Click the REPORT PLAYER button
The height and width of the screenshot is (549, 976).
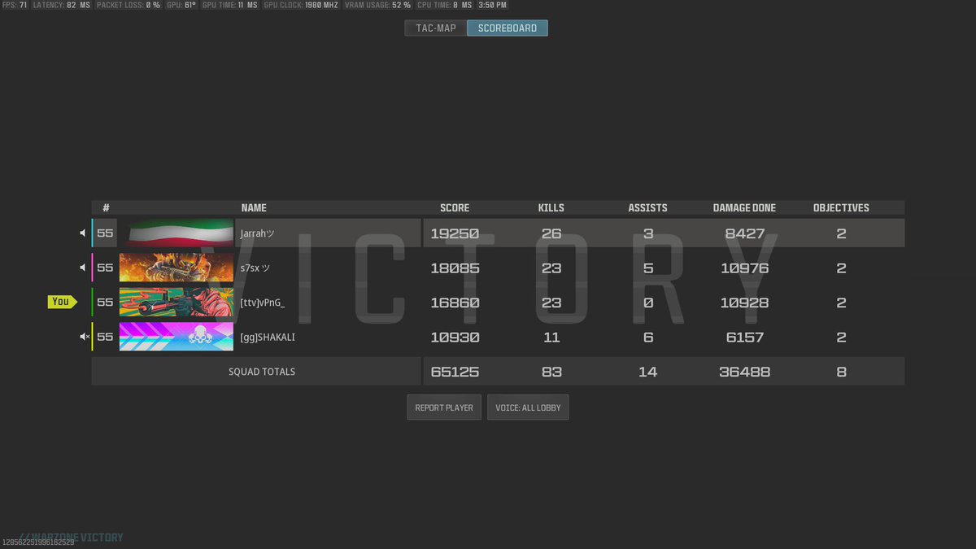[x=444, y=407]
